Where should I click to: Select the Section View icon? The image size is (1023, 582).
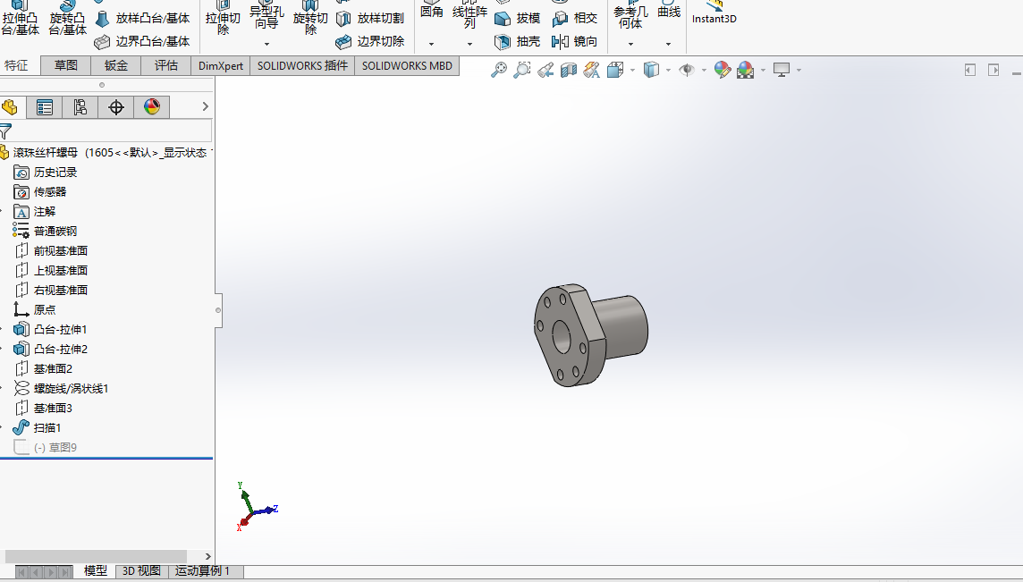click(x=569, y=70)
